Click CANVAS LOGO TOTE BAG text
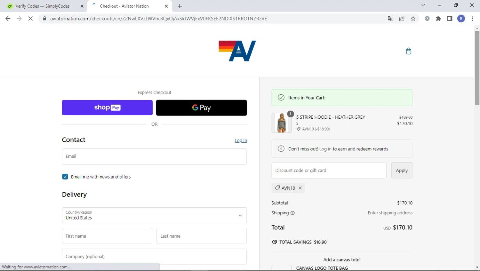This screenshot has width=480, height=271. (322, 268)
